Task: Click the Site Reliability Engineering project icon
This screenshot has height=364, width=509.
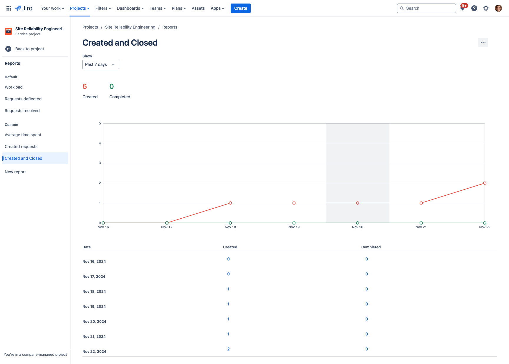Action: [8, 31]
